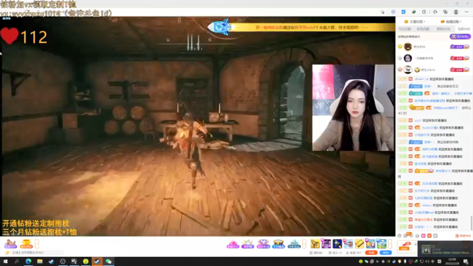Select the yellow ticket gift thumbnail

click(x=359, y=244)
